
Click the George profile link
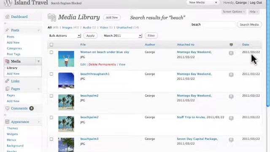pyautogui.click(x=241, y=3)
